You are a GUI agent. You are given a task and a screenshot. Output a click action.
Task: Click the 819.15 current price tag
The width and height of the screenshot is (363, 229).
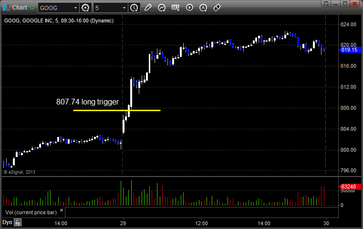pyautogui.click(x=350, y=50)
